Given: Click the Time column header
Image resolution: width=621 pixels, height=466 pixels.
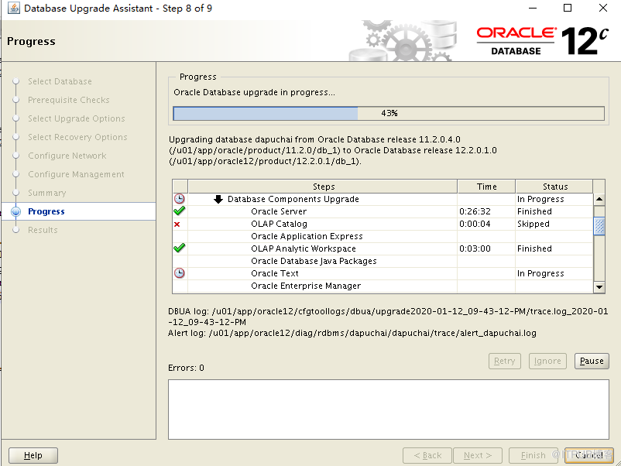Looking at the screenshot, I should 487,187.
